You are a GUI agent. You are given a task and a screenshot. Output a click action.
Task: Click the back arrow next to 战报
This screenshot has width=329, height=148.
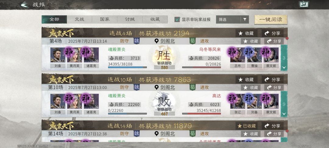pyautogui.click(x=25, y=4)
